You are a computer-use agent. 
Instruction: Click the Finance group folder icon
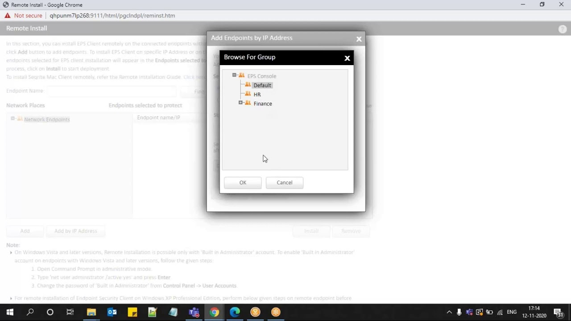[248, 103]
